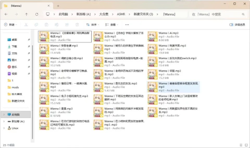The image size is (250, 148).
Task: Click pin icon next to 桌面
Action: (29, 39)
